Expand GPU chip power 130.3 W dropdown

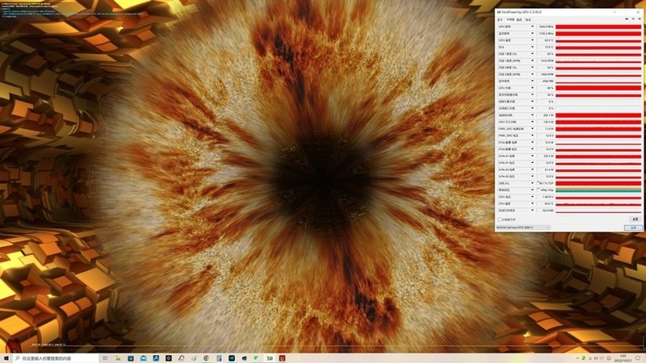coord(532,122)
